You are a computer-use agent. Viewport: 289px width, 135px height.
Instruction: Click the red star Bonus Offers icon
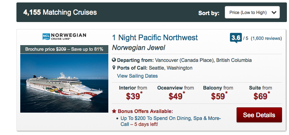pos(114,111)
